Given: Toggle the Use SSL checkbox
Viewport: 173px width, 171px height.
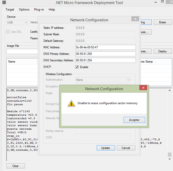Looking at the screenshot, I should click(8, 32).
